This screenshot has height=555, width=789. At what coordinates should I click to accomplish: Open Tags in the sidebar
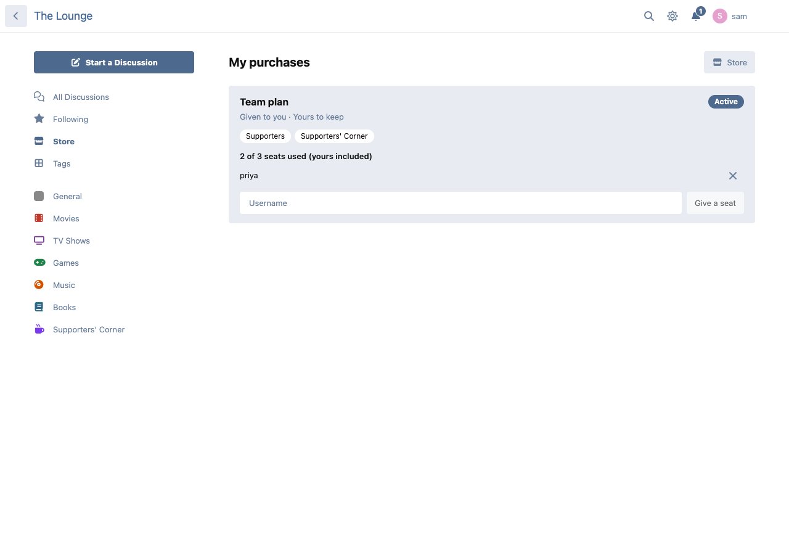tap(62, 163)
